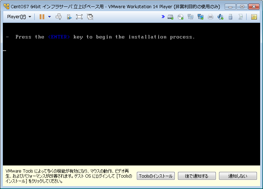Click the device icon right of the USB icon
This screenshot has height=189, width=263.
(x=240, y=17)
